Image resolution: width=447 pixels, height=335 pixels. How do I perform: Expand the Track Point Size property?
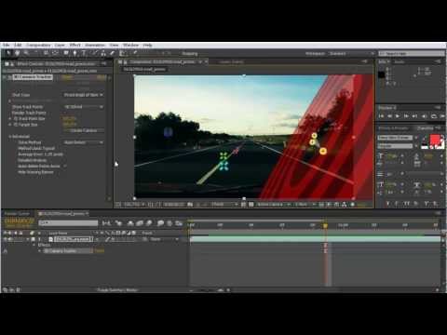(x=10, y=119)
